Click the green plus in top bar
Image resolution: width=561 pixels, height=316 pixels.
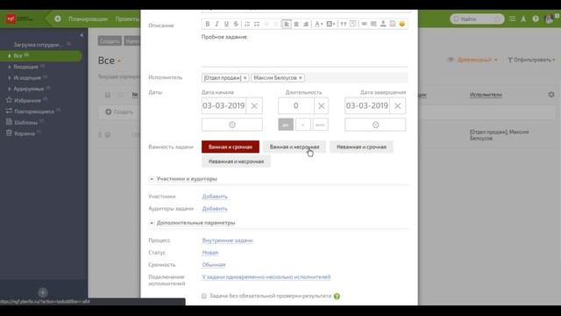tap(58, 18)
